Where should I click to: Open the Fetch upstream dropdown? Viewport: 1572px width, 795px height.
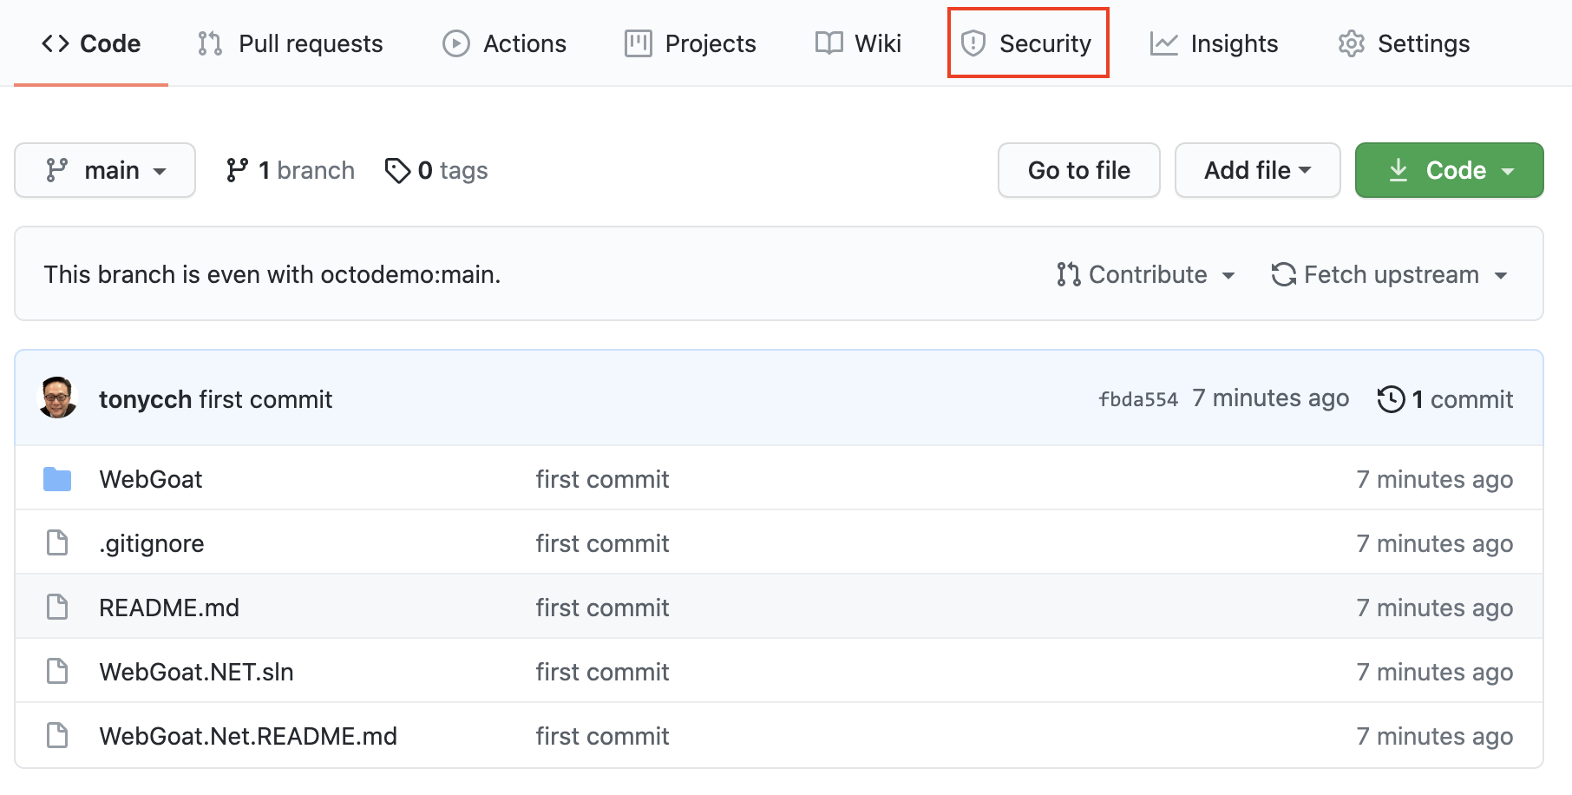1389,274
